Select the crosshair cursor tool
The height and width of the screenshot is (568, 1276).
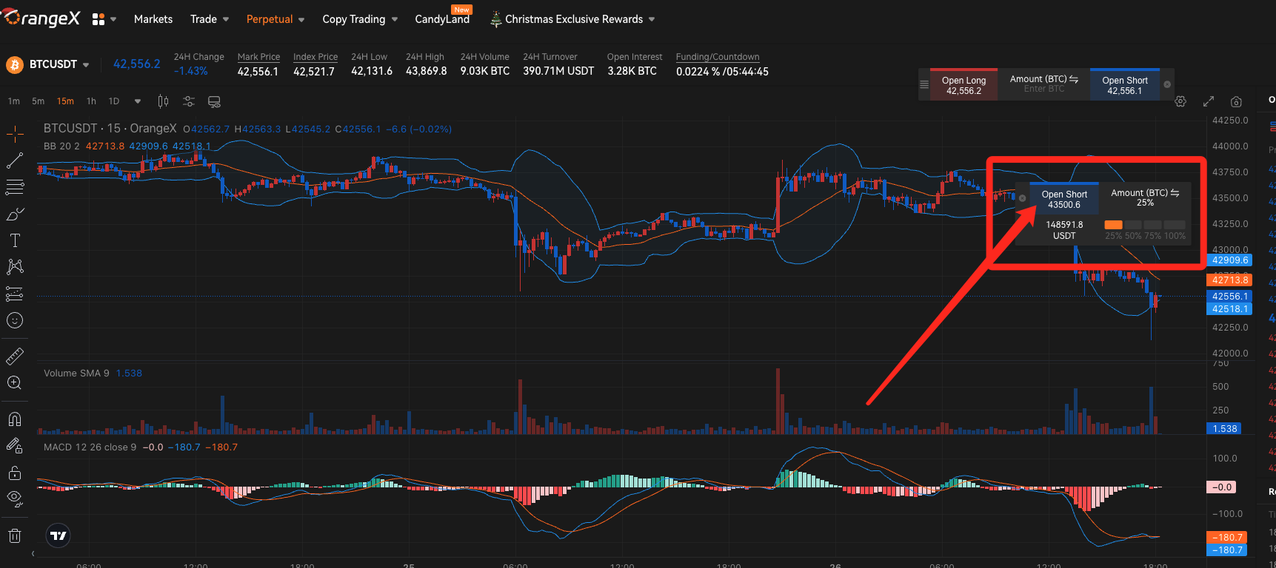pyautogui.click(x=15, y=134)
